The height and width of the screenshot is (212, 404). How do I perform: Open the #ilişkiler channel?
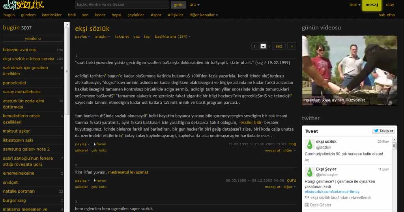pyautogui.click(x=176, y=15)
